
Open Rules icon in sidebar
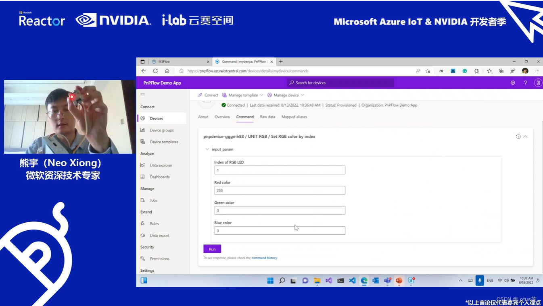coord(142,223)
